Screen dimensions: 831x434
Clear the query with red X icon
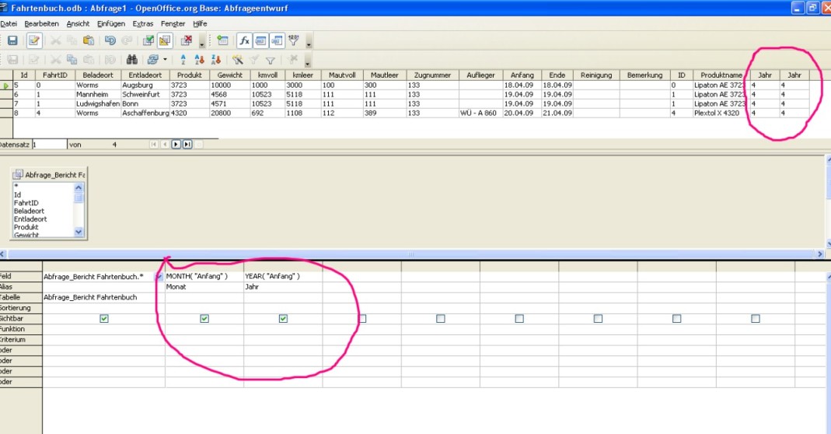(187, 40)
